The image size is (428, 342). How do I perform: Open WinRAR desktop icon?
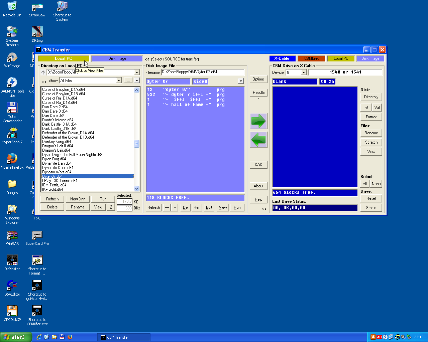12,237
